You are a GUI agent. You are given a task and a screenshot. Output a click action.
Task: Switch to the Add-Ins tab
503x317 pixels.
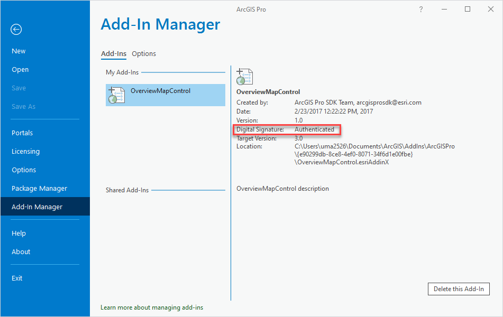point(113,53)
